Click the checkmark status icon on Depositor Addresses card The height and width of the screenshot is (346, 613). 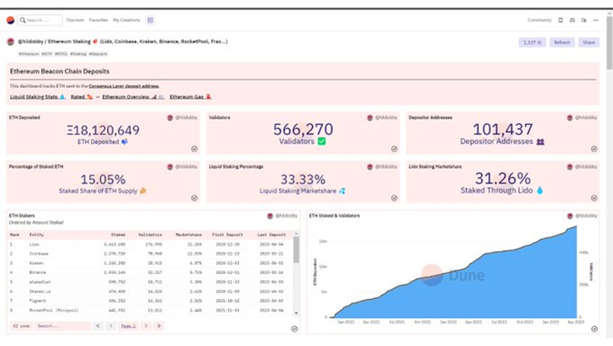(x=594, y=149)
